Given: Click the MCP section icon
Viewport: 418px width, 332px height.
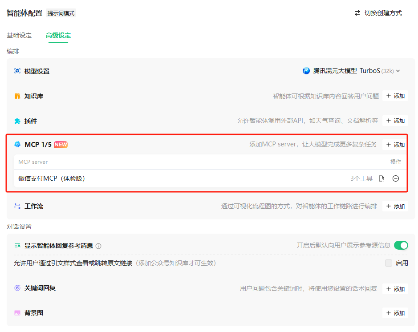Looking at the screenshot, I should point(17,144).
